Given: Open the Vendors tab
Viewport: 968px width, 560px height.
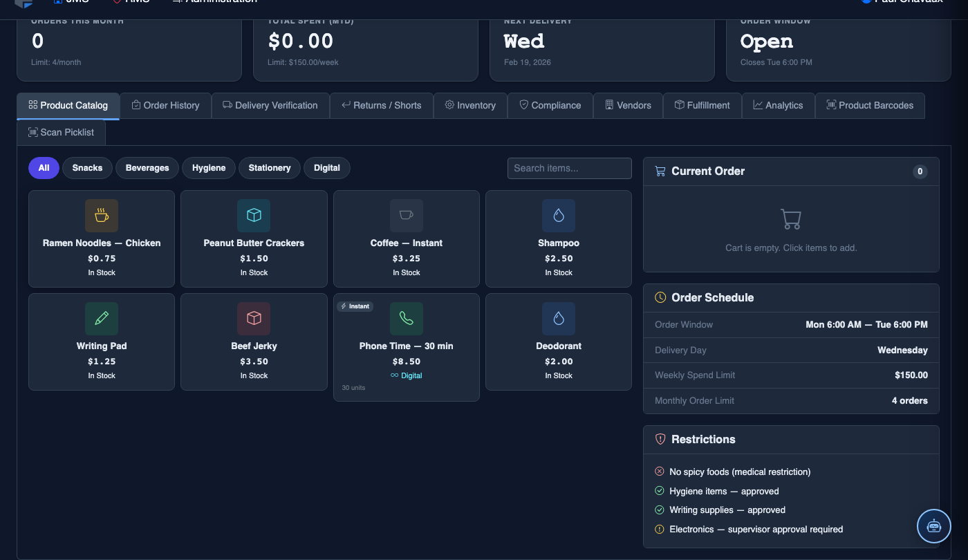Looking at the screenshot, I should click(628, 106).
